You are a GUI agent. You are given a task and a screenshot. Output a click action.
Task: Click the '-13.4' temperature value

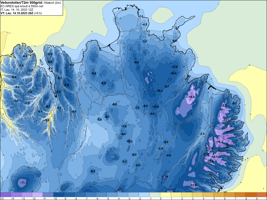(x=165, y=176)
